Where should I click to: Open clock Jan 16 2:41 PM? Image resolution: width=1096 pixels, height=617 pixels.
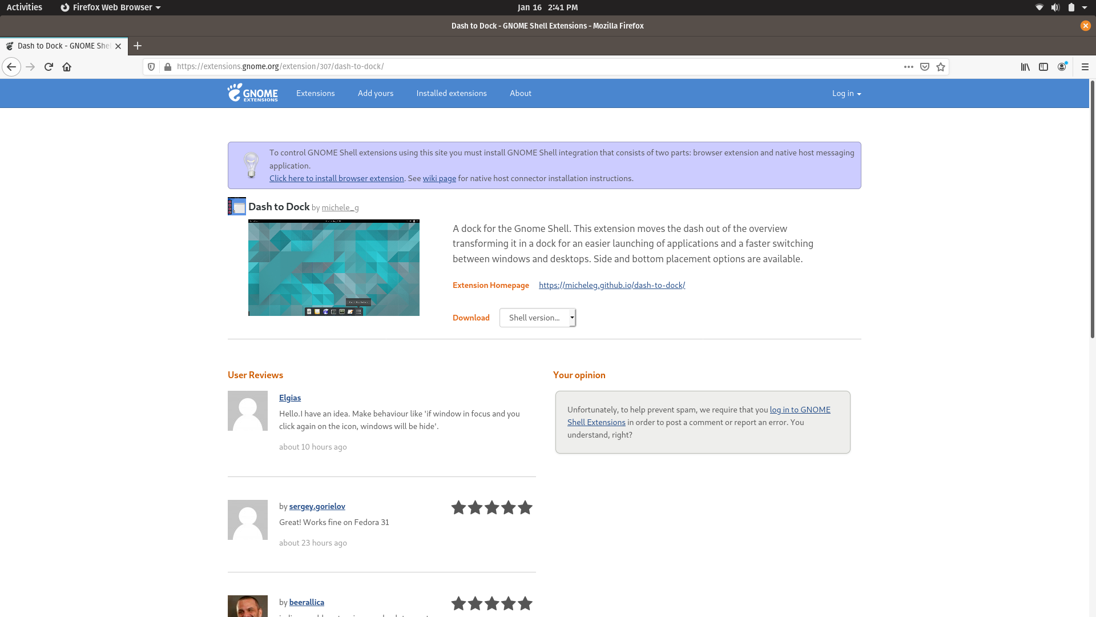click(547, 7)
